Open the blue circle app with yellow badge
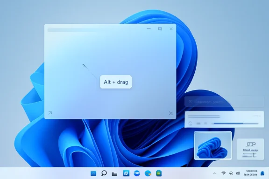269x179 pixels. pyautogui.click(x=148, y=173)
